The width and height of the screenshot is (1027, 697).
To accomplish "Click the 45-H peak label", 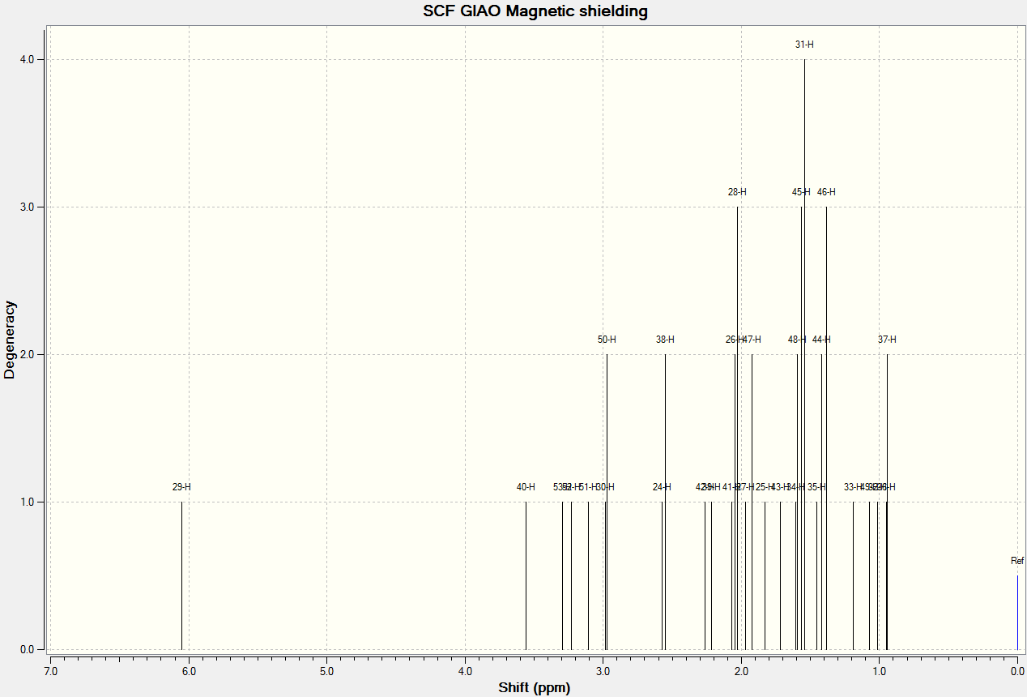I will click(x=801, y=192).
